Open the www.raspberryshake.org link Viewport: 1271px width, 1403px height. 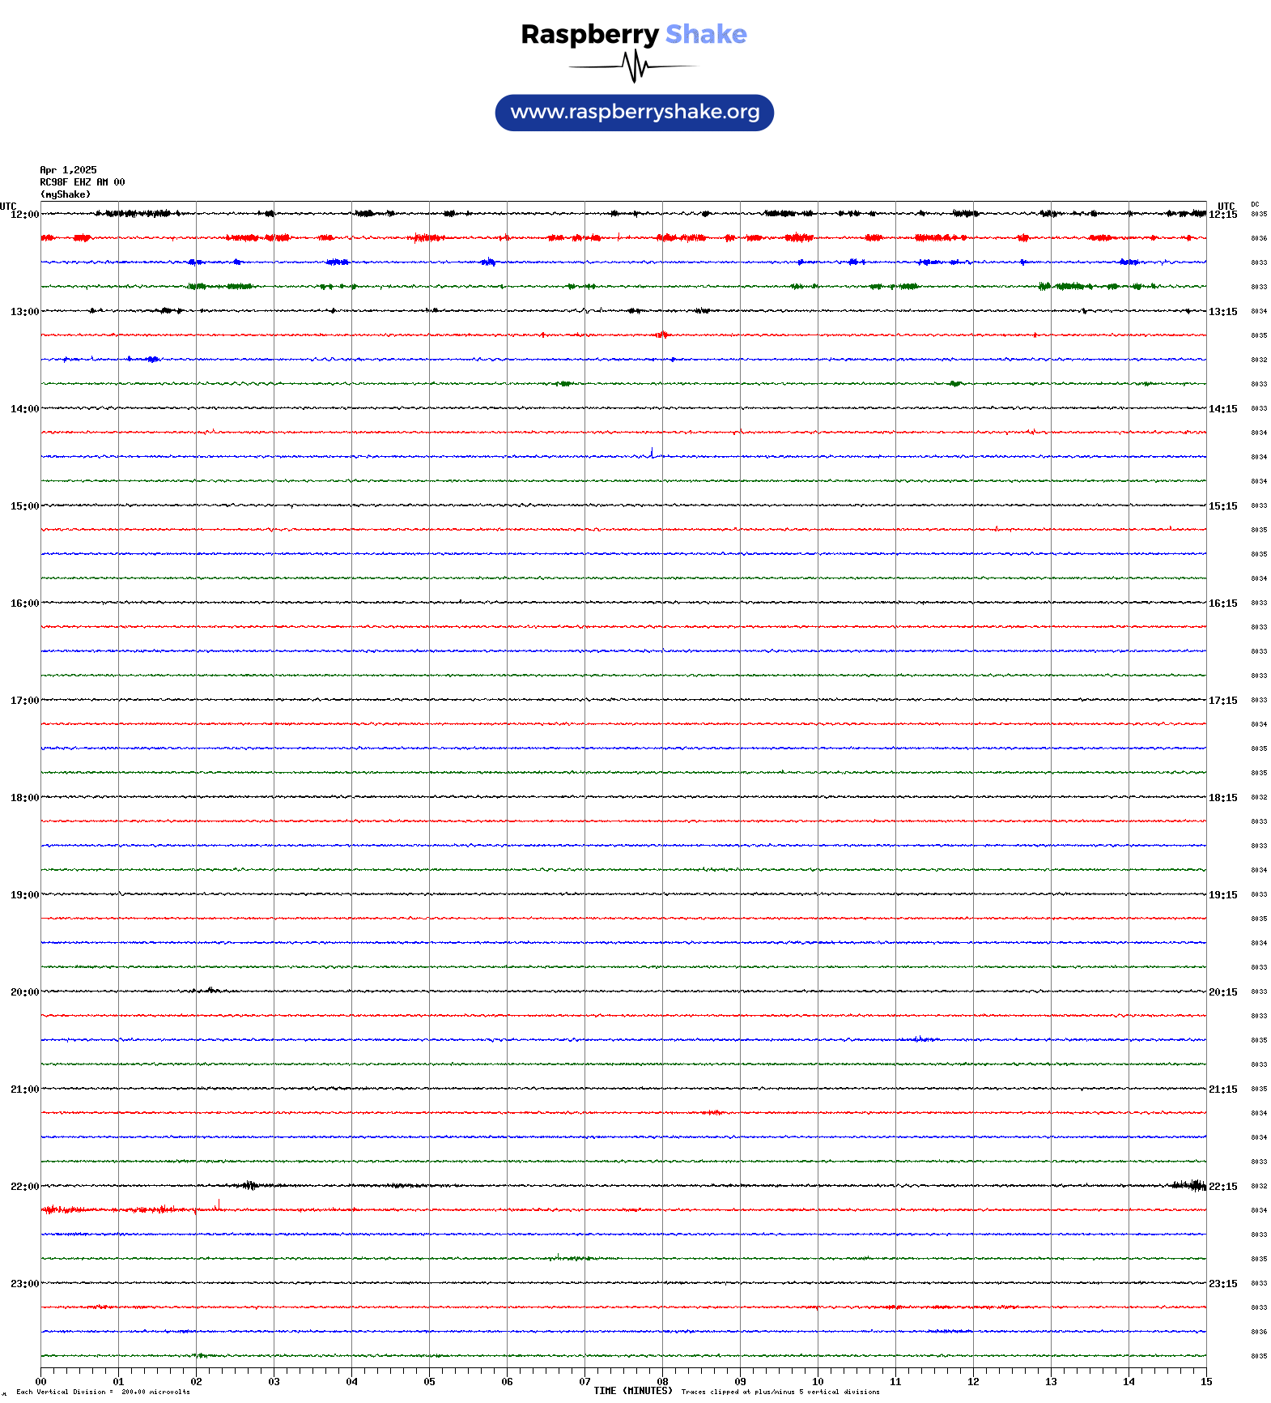coord(635,113)
